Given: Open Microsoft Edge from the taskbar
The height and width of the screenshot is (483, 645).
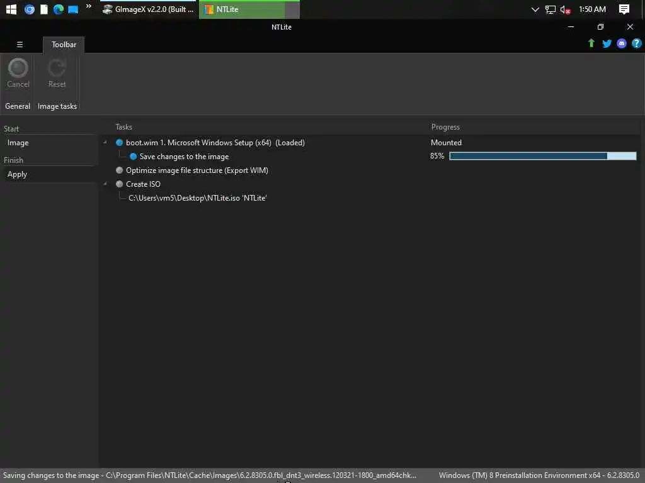Looking at the screenshot, I should pyautogui.click(x=59, y=9).
